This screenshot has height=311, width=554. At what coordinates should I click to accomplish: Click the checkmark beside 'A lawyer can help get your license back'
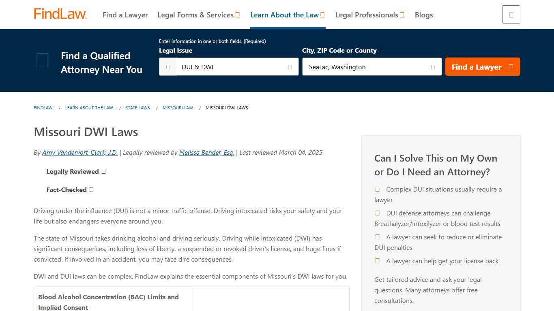click(377, 261)
